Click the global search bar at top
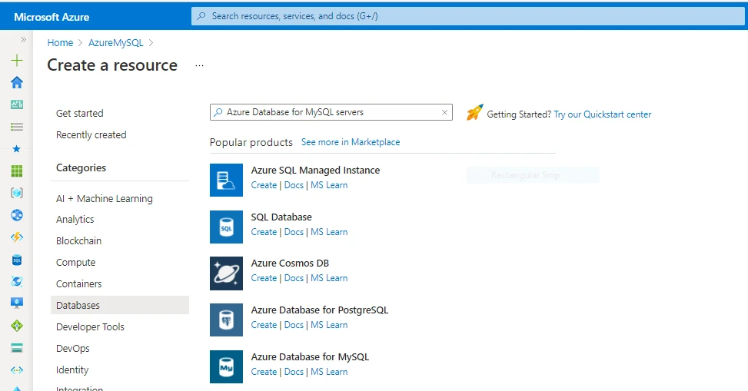748x391 pixels. coord(467,16)
